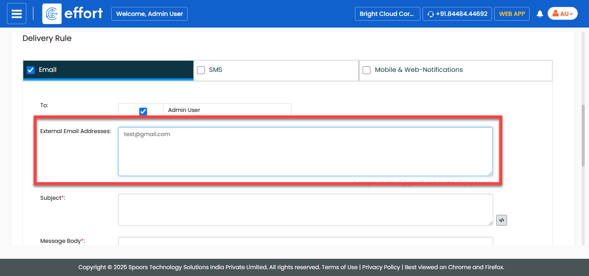Toggle the Email checkbox
589x276 pixels.
click(31, 70)
